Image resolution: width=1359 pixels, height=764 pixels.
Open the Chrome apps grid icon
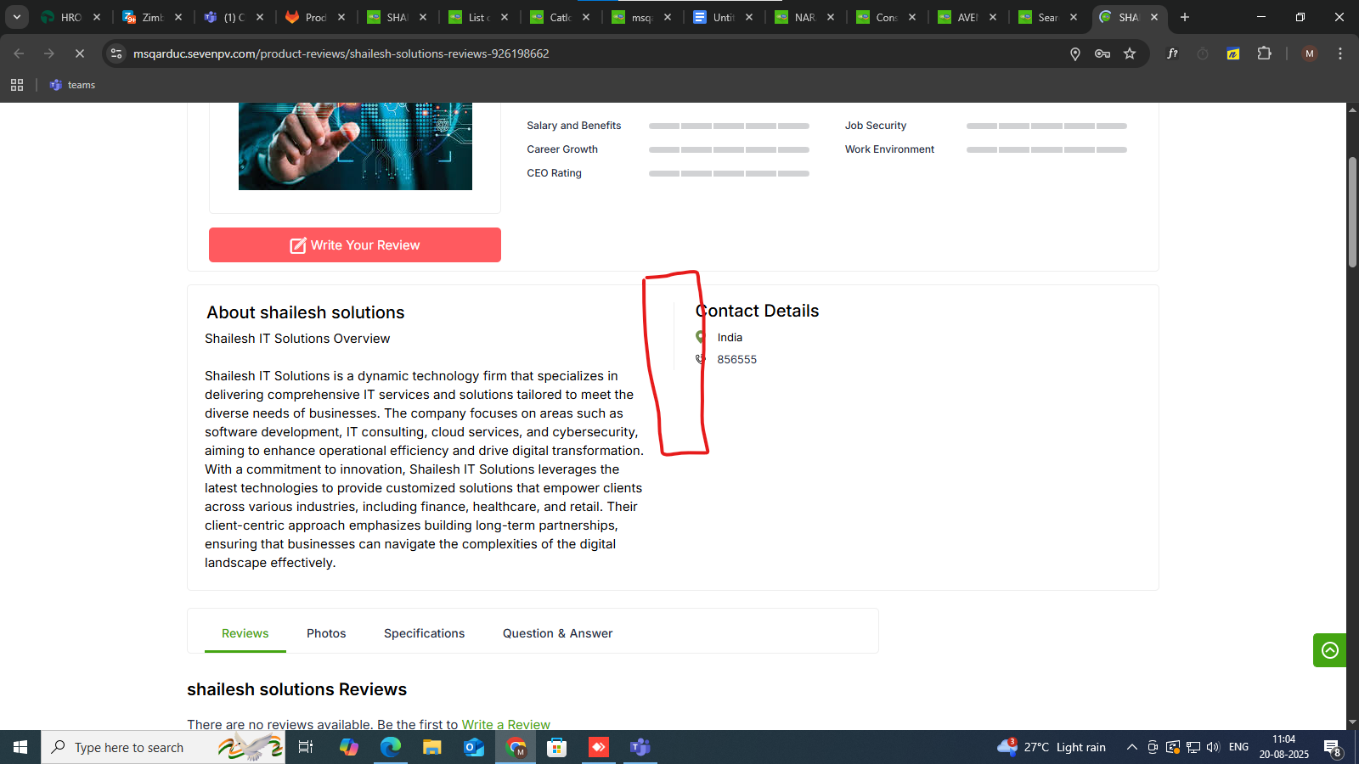(17, 85)
